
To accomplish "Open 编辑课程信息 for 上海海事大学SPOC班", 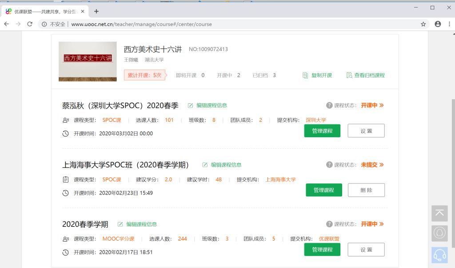I will click(226, 165).
